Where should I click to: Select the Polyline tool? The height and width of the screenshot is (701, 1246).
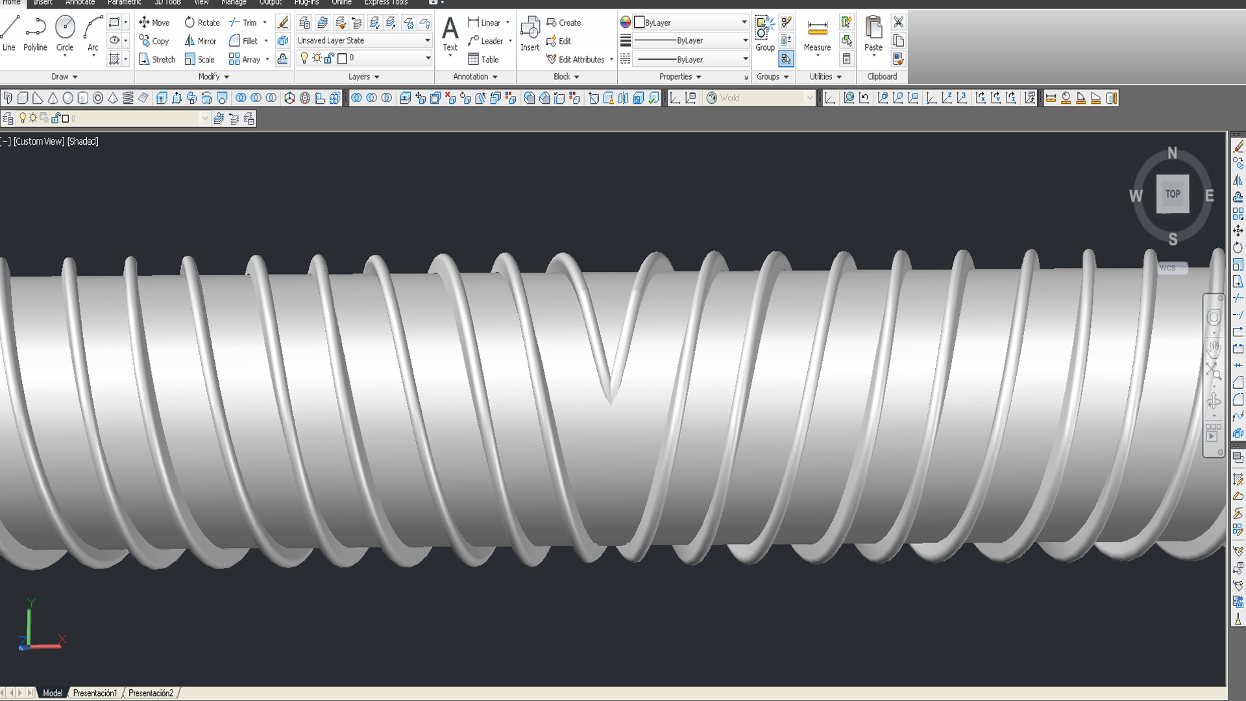click(x=35, y=34)
